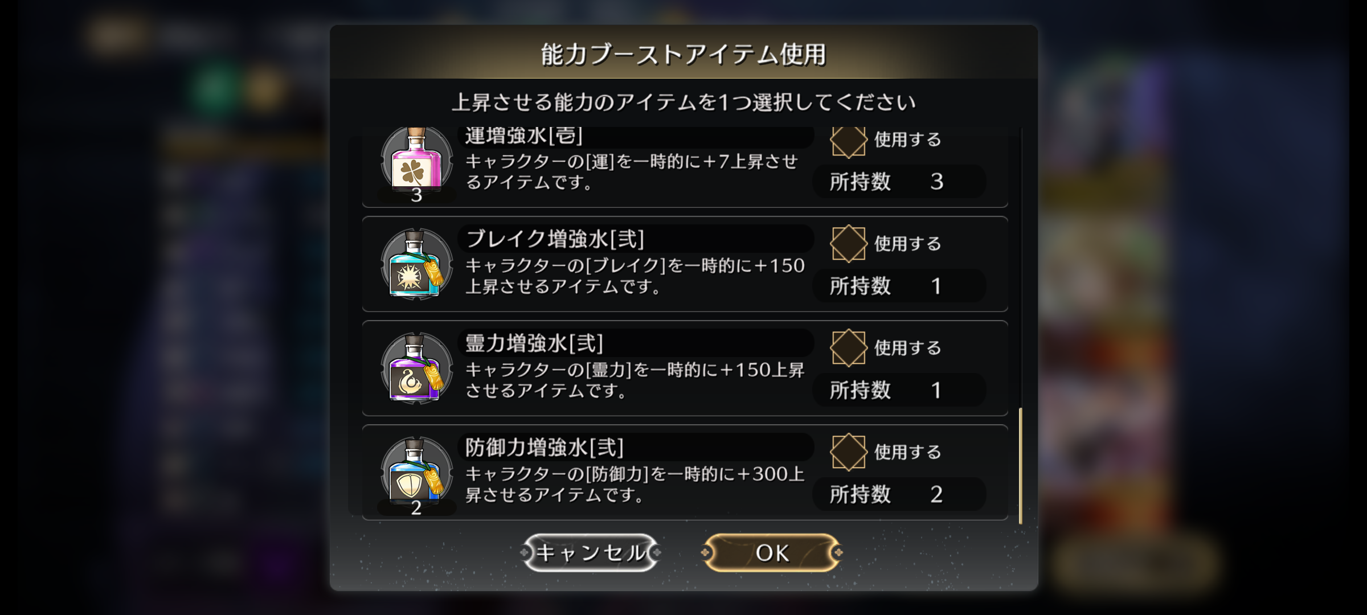The image size is (1367, 615).
Task: Select the 運増強水[壱] item name
Action: click(524, 136)
